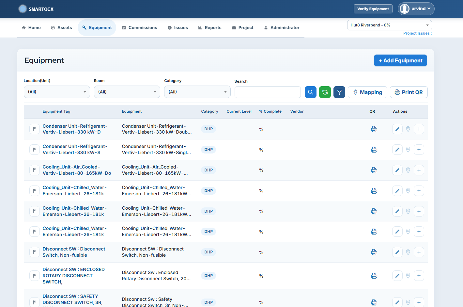The image size is (463, 307).
Task: Add item for Condenser Unit 330 kW-S row
Action: pos(419,150)
